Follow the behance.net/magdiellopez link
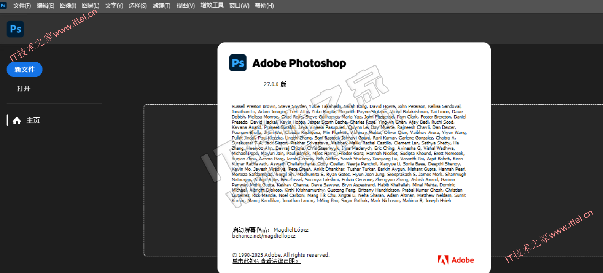603x273 pixels. (264, 236)
